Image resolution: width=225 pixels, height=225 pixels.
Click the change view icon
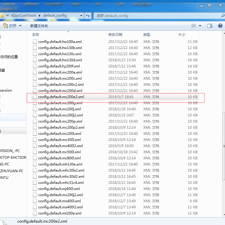193,26
